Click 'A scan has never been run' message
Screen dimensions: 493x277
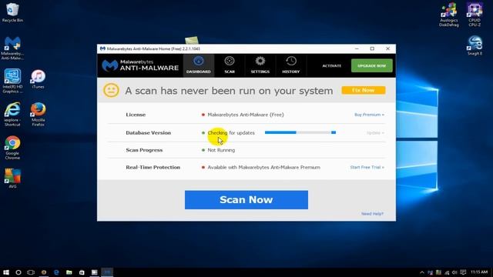pos(229,91)
